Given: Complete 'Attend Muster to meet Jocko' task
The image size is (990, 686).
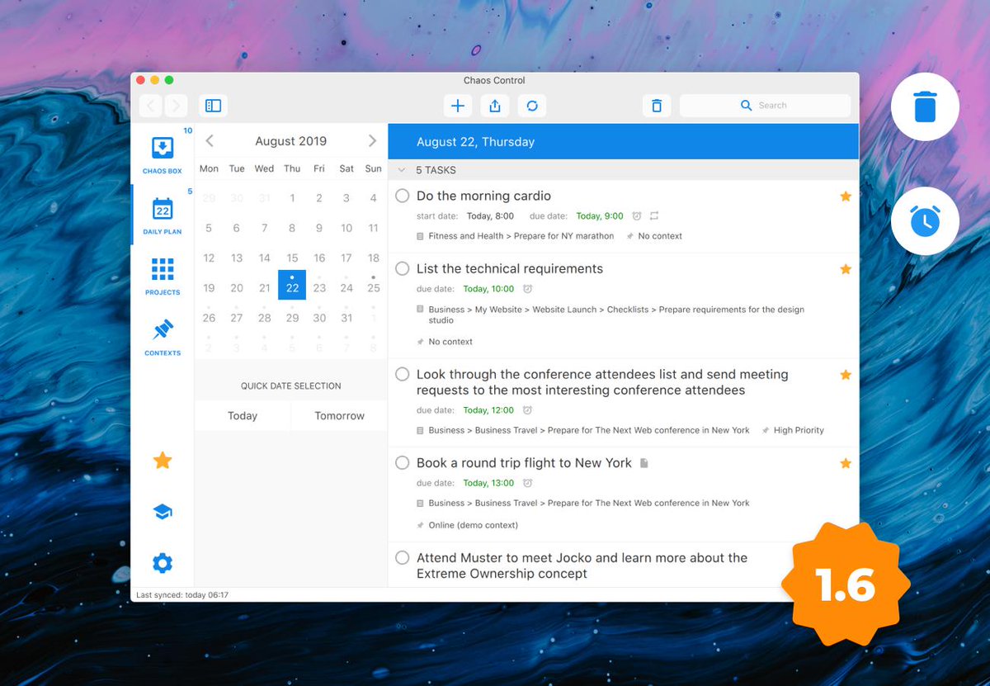Looking at the screenshot, I should pyautogui.click(x=402, y=558).
